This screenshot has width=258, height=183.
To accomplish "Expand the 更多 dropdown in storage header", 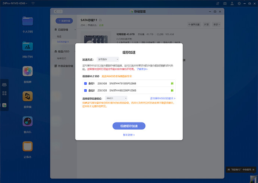I will 216,24.
